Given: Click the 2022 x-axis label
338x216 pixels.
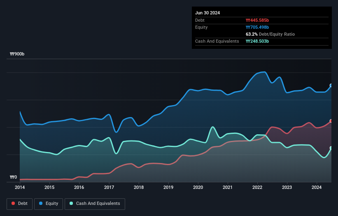Looking at the screenshot, I should tap(257, 187).
